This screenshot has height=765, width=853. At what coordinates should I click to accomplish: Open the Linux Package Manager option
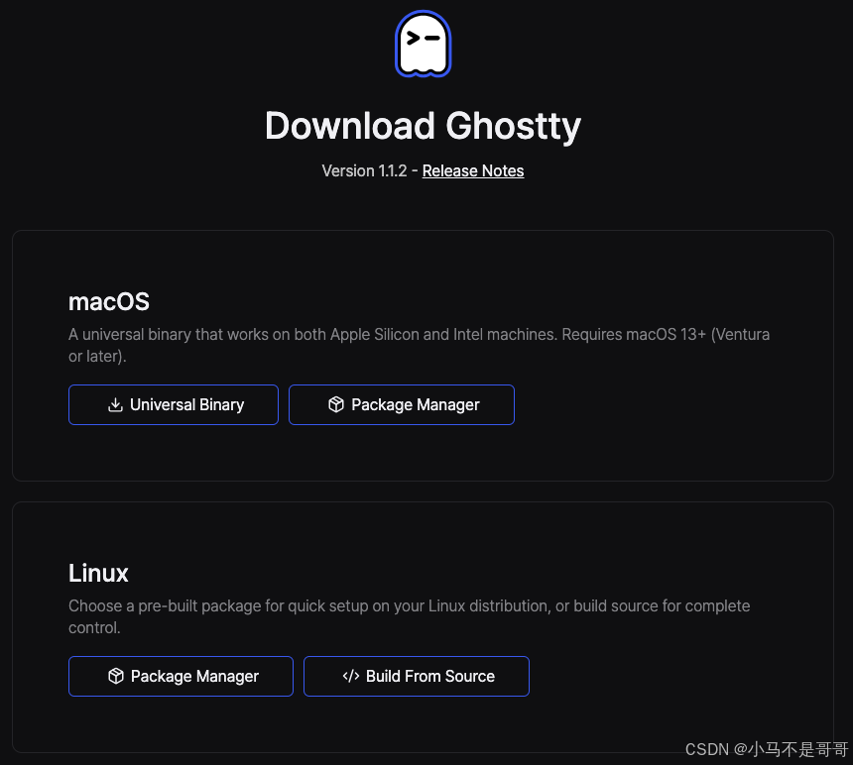181,676
